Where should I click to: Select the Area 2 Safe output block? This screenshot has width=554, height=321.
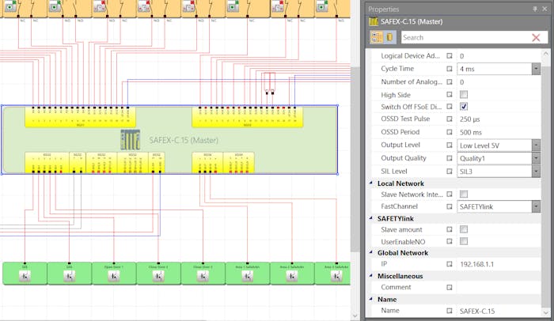[x=292, y=274]
